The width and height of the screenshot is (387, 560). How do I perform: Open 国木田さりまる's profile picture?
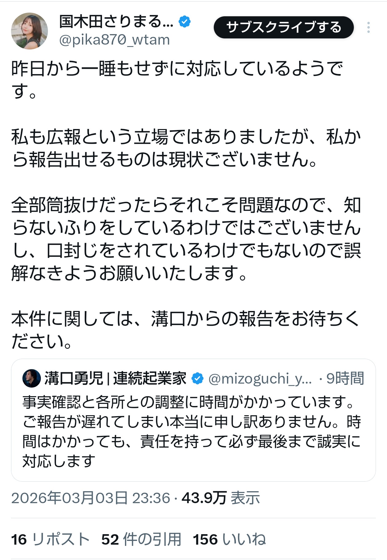29,31
